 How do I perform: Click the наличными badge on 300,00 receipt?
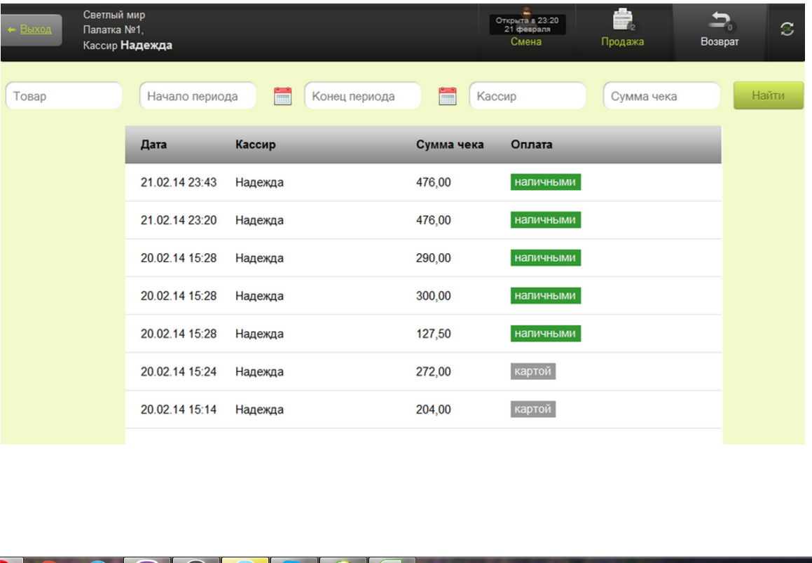click(545, 296)
